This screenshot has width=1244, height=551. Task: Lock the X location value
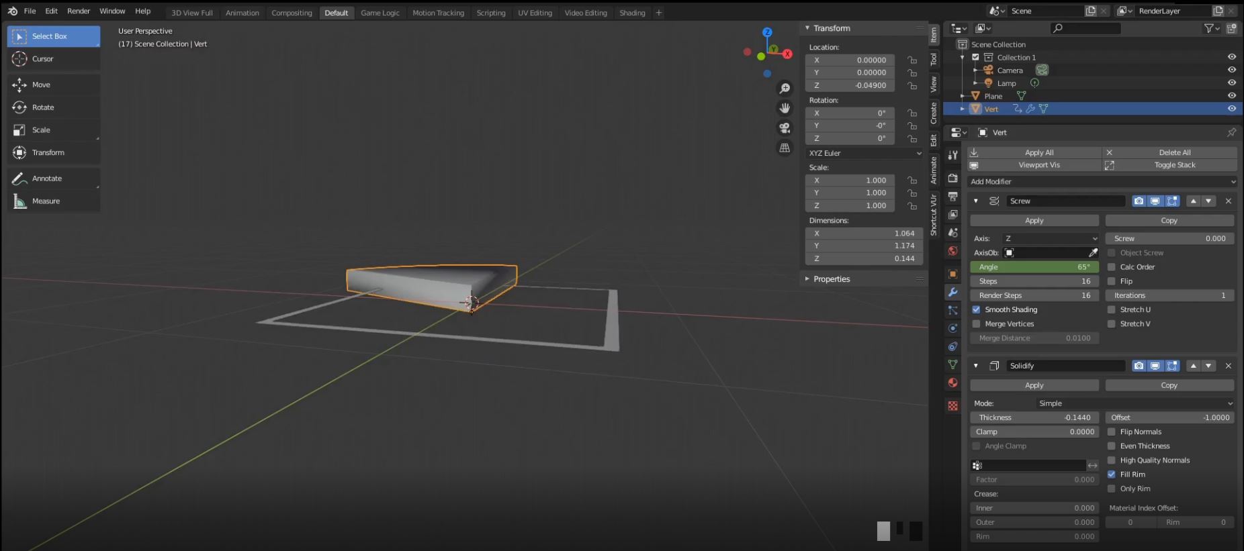(912, 60)
